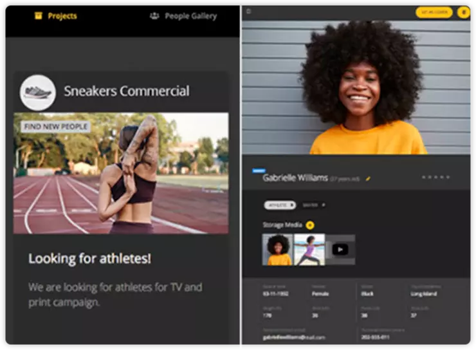Click the sneaker project avatar icon
The image size is (476, 350).
click(37, 93)
